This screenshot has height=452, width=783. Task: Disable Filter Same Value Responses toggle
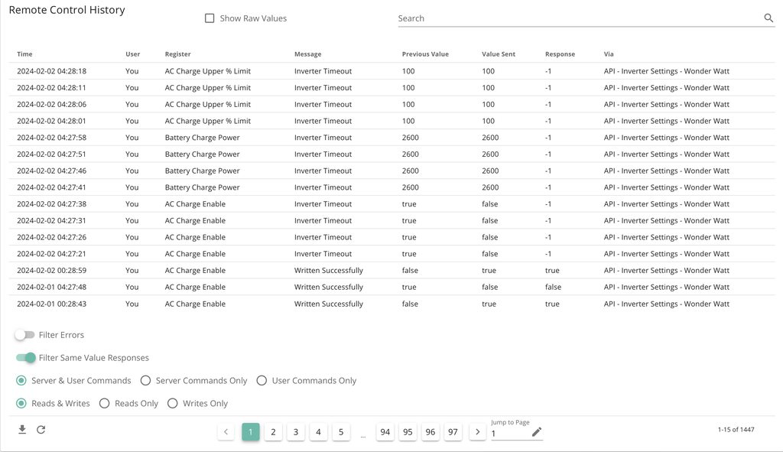26,358
